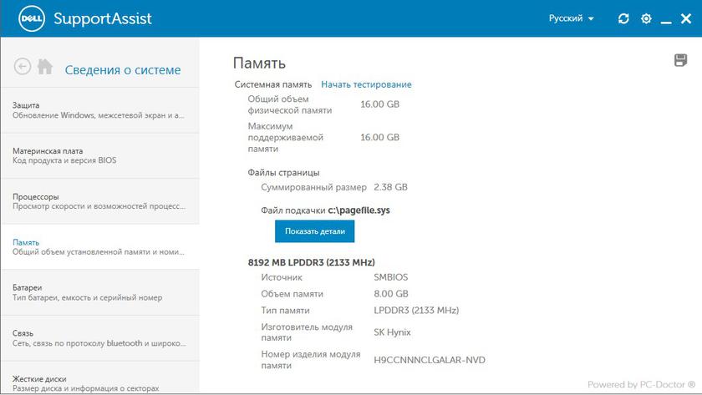Switch to the Связь sidebar section
This screenshot has height=395, width=702.
99,337
